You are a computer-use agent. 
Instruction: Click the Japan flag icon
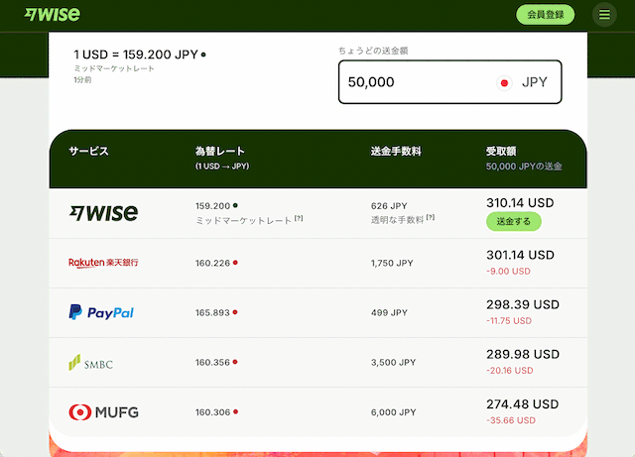pyautogui.click(x=504, y=83)
